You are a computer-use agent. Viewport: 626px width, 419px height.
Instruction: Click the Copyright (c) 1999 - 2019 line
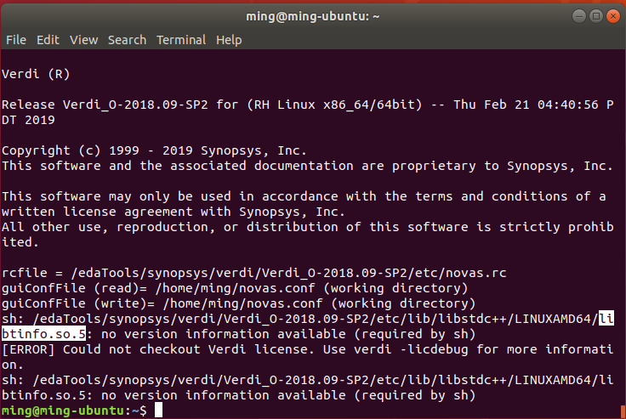coord(154,150)
